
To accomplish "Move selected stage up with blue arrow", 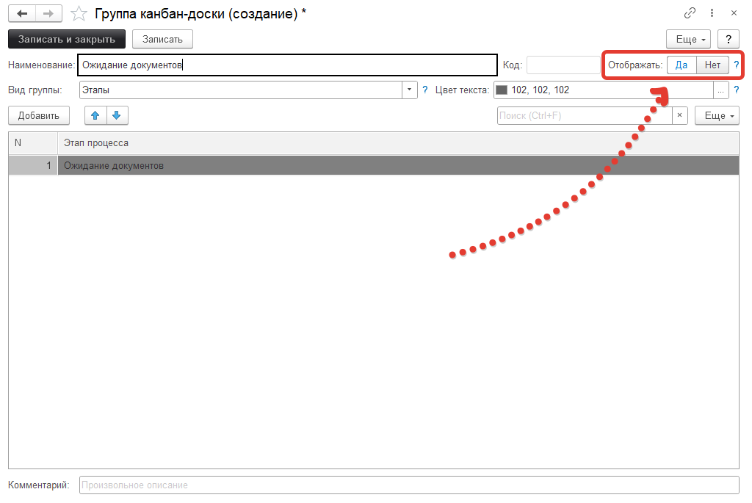I will [x=95, y=115].
